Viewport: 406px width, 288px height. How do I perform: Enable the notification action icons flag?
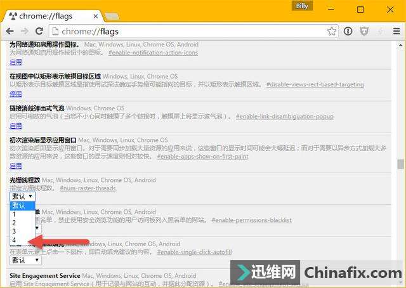pos(15,62)
